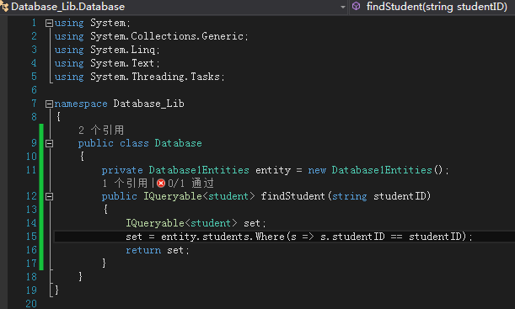Screen dimensions: 515x309
Task: Click 'System.Collections.Generic' in line 2
Action: pos(167,36)
